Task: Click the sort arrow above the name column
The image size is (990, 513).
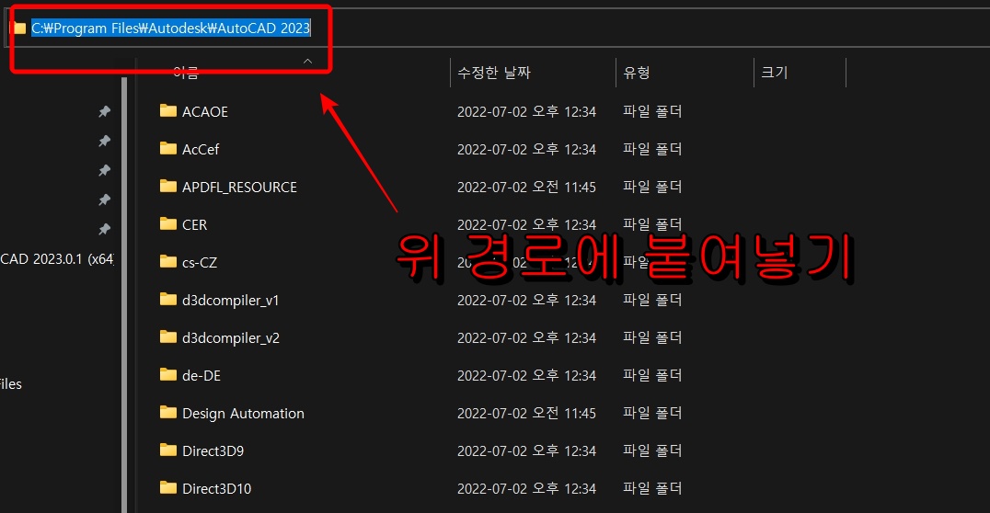Action: [307, 62]
